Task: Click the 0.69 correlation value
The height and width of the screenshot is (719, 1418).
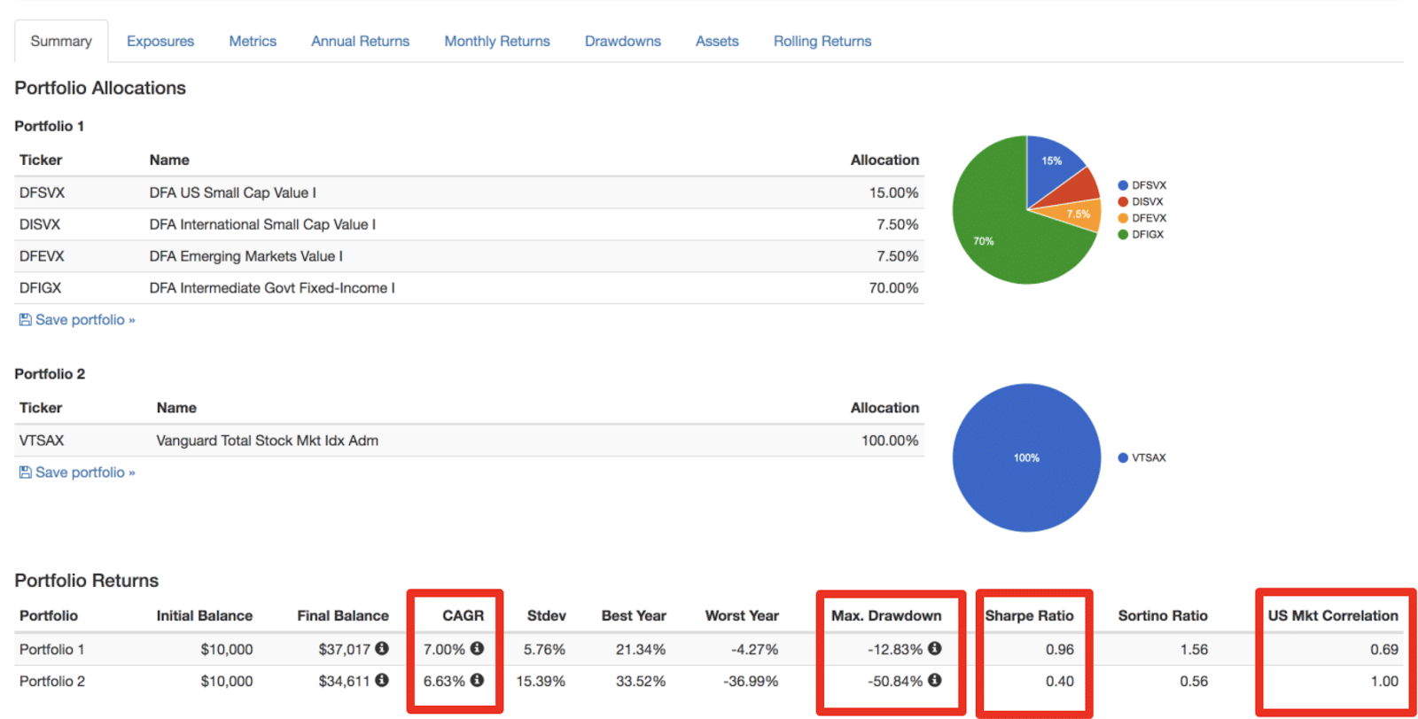Action: click(1384, 649)
